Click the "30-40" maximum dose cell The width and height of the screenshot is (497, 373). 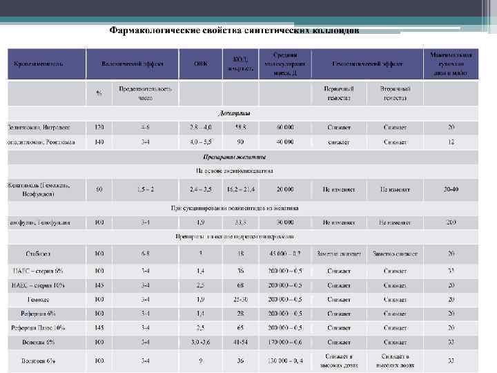(x=451, y=190)
